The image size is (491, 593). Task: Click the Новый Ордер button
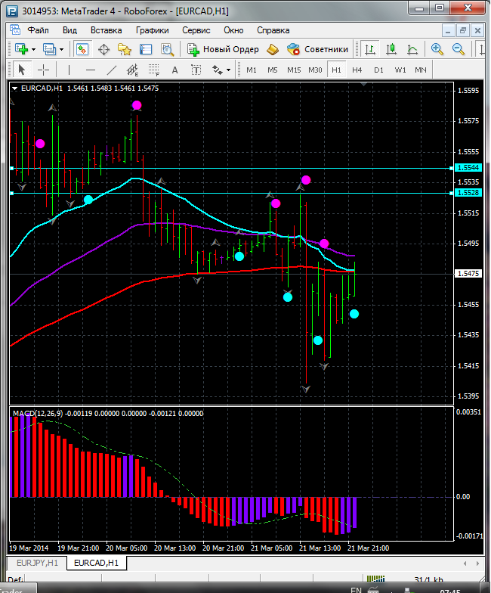223,50
